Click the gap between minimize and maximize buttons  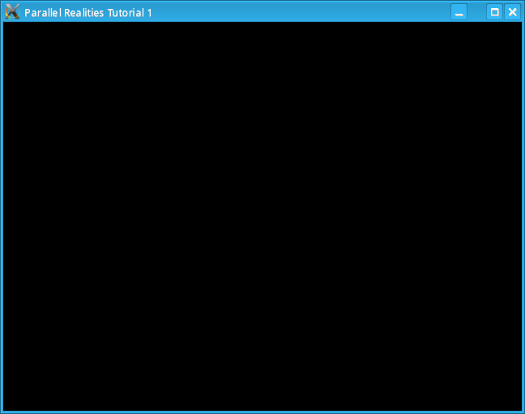click(476, 12)
